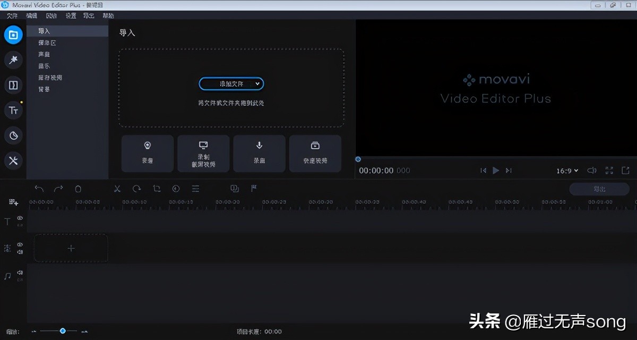Open the Transition wizard overlapping-squares icon

coord(235,189)
